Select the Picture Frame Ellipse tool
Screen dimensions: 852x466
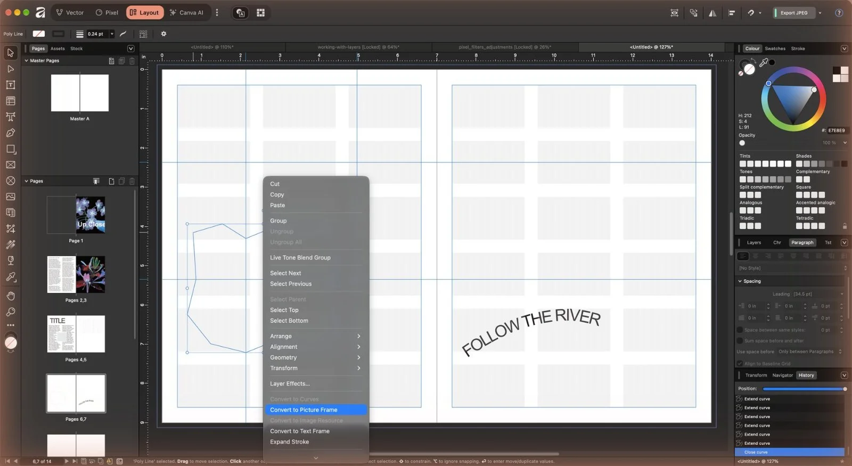11,181
